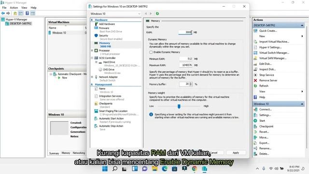Select the DVD Drive entry
Viewport: 309px width, 174px height.
point(108,70)
